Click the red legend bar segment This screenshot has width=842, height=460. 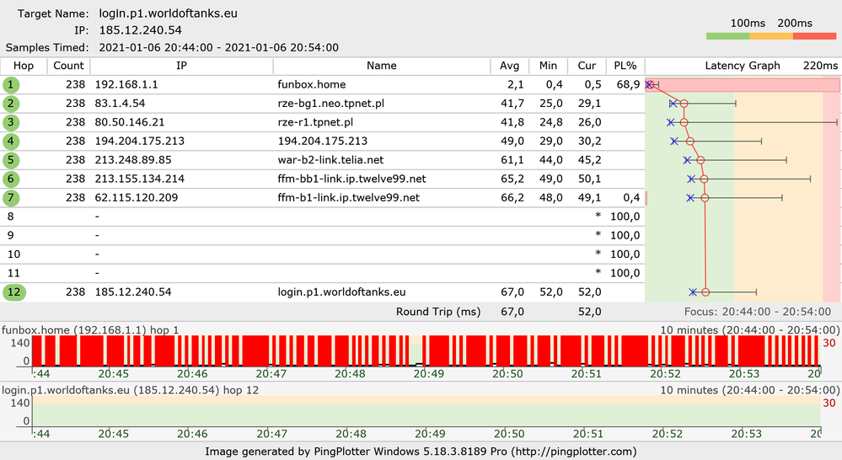815,36
